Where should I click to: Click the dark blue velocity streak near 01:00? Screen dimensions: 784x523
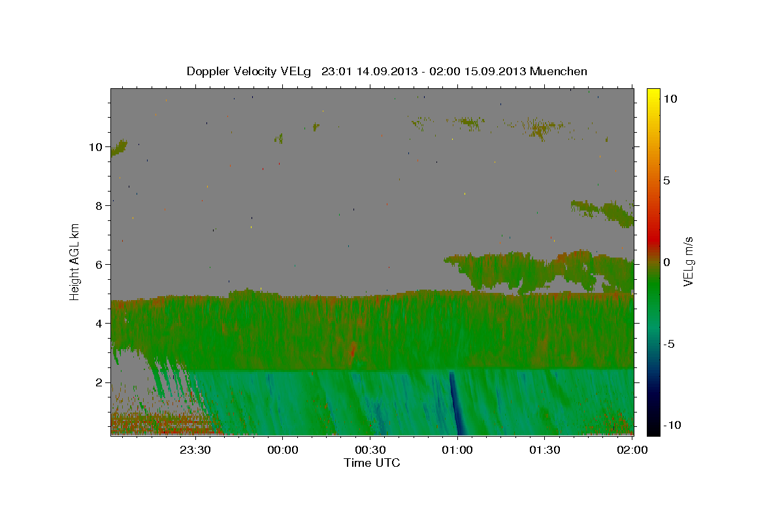456,405
